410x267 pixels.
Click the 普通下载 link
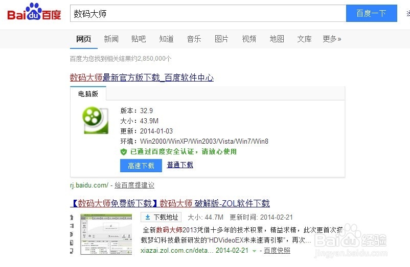point(180,165)
